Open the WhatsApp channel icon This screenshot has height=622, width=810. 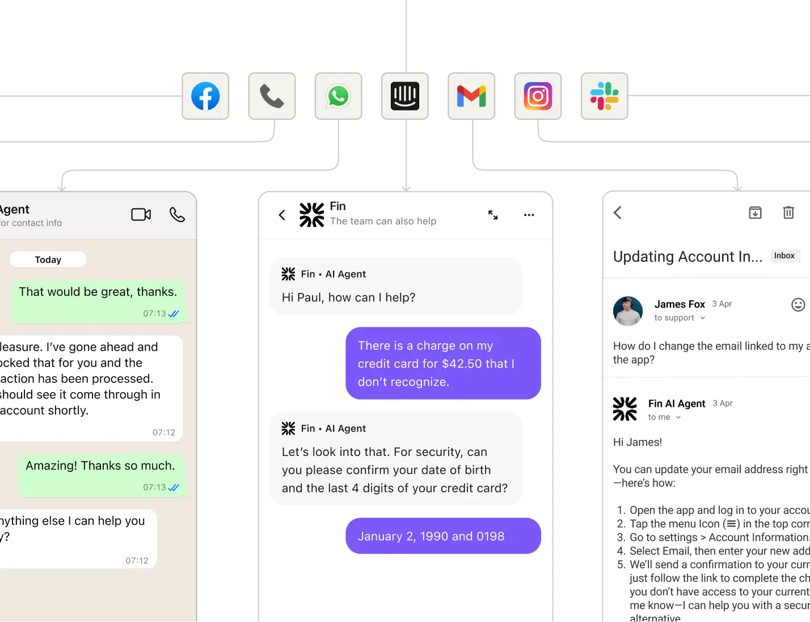[339, 96]
